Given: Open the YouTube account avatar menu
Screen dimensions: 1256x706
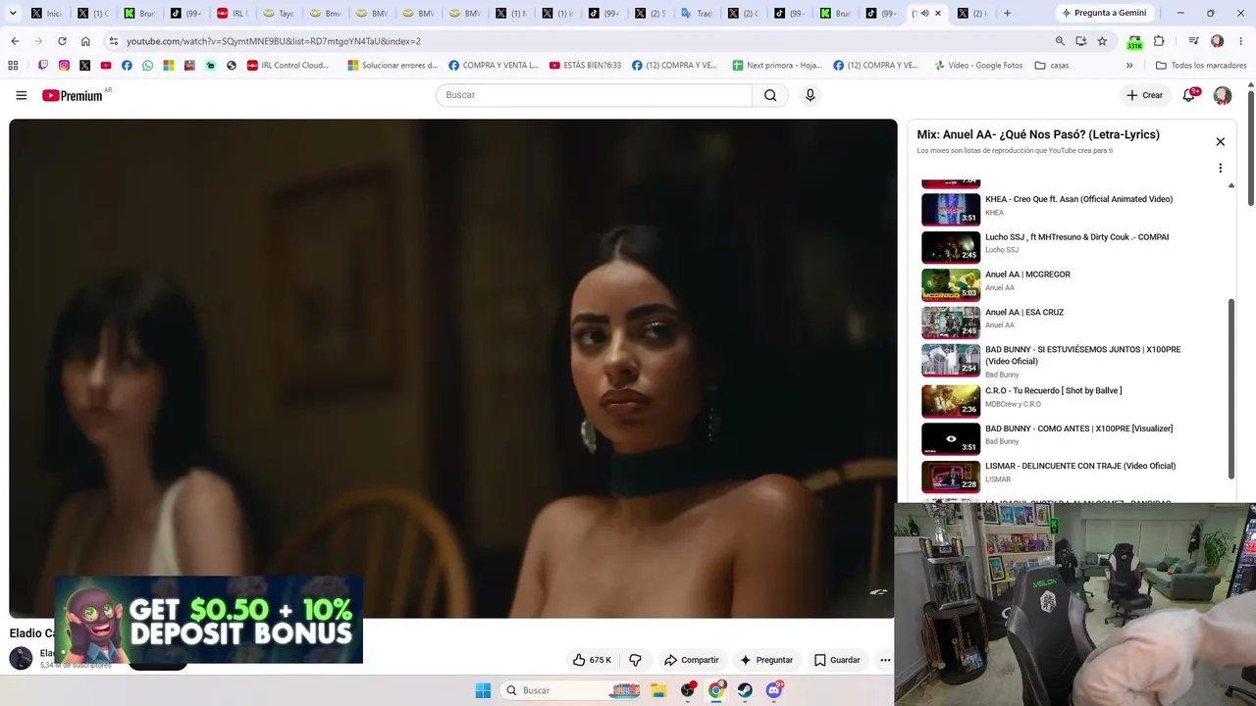Looking at the screenshot, I should [x=1223, y=95].
